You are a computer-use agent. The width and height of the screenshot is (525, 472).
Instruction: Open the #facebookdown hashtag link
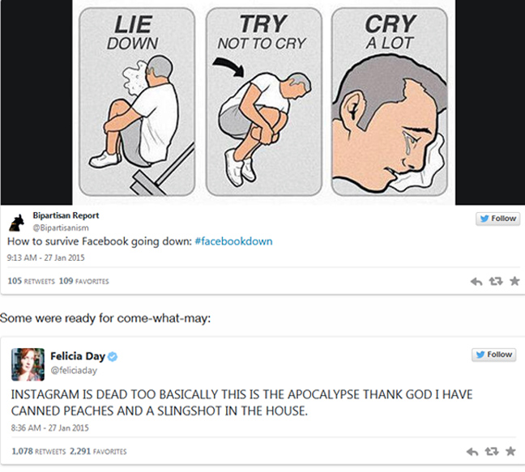pyautogui.click(x=233, y=241)
